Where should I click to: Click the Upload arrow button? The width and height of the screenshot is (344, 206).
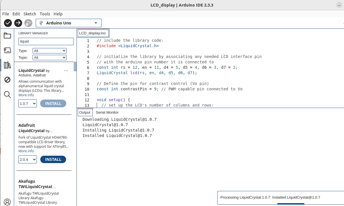click(x=18, y=23)
